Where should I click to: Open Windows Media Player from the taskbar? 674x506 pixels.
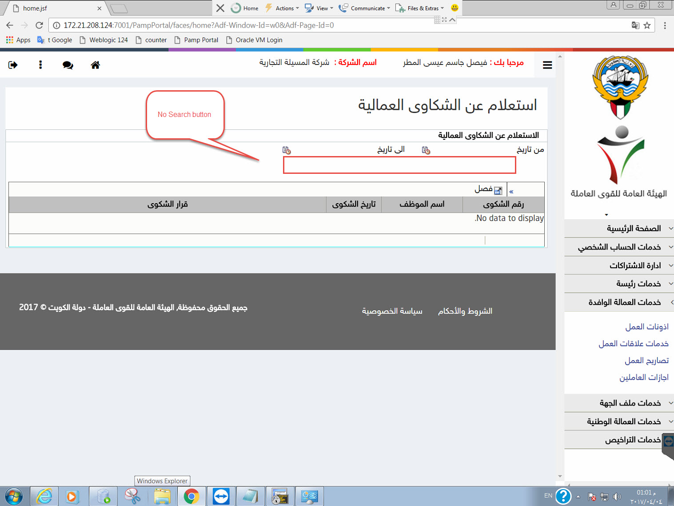(x=73, y=496)
